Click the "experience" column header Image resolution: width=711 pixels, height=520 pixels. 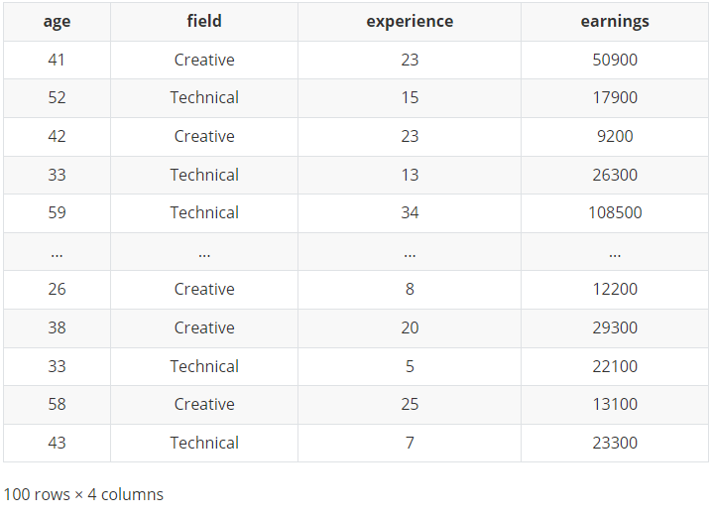410,21
